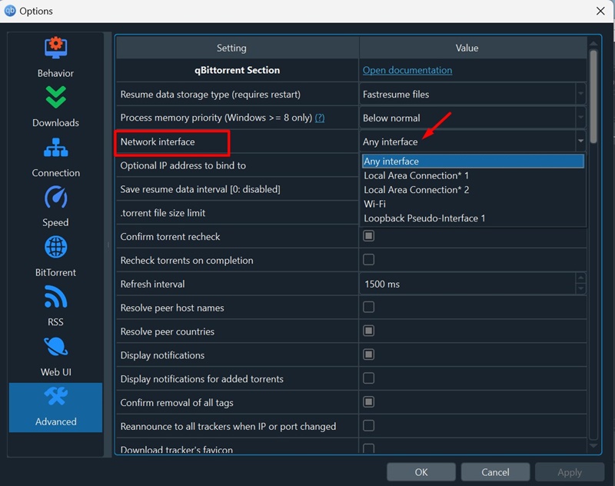This screenshot has width=615, height=486.
Task: Click the settings list scrollbar thumb
Action: 593,96
